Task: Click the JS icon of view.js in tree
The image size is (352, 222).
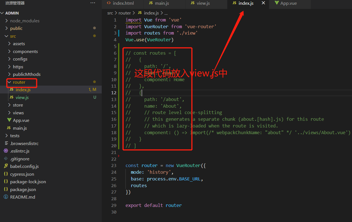Action: click(11, 97)
